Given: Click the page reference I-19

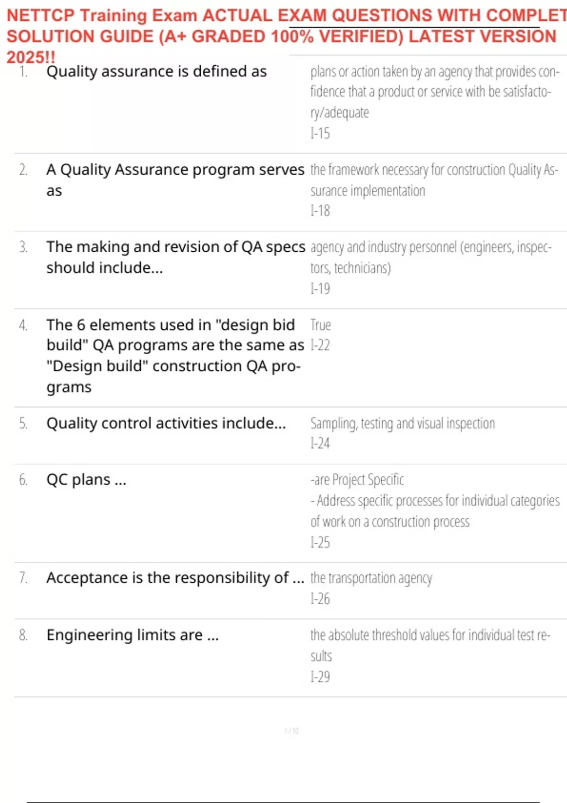Looking at the screenshot, I should [x=320, y=288].
